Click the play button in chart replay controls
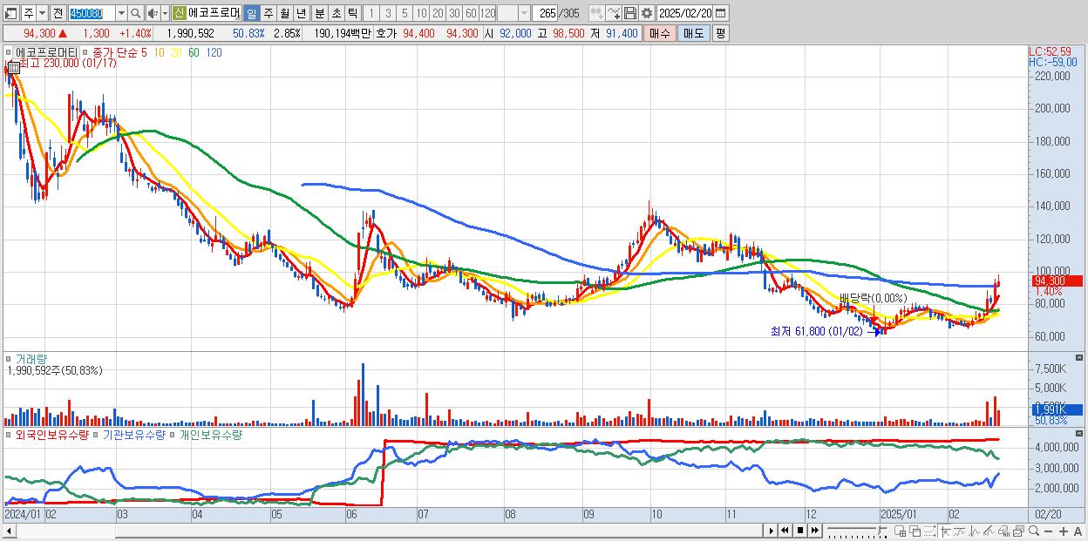 [x=772, y=530]
